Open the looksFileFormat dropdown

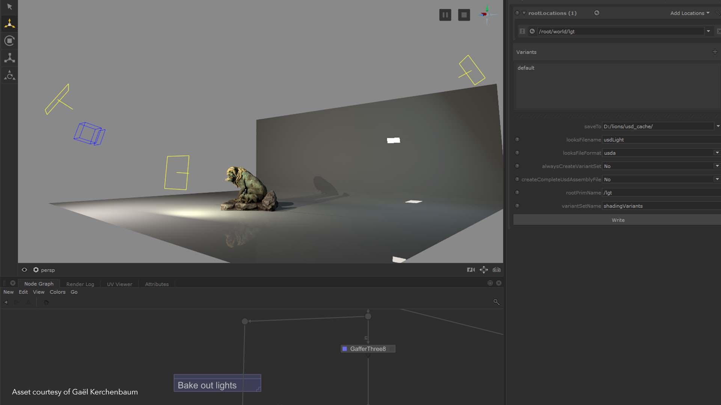[717, 153]
